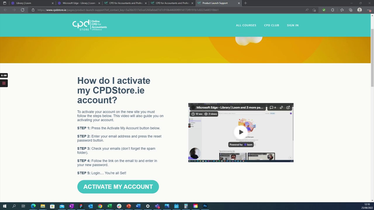374x210 pixels.
Task: Open the CPD Club link
Action: pos(271,25)
